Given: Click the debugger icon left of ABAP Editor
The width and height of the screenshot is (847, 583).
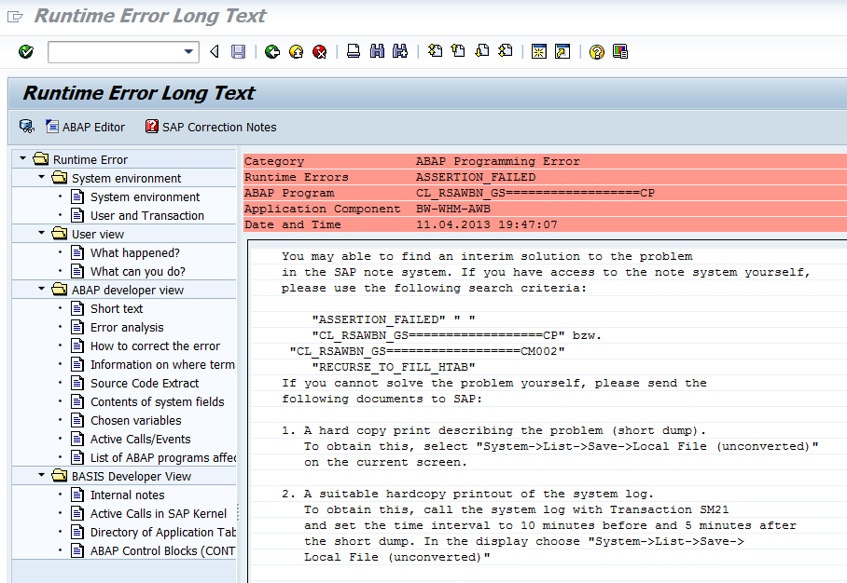Looking at the screenshot, I should click(26, 127).
